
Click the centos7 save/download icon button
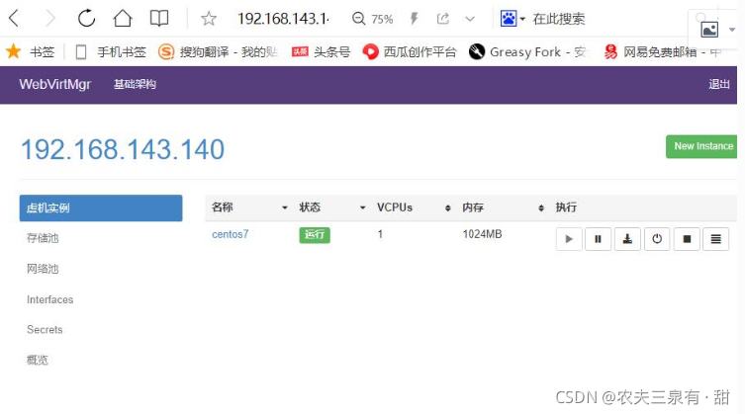tap(627, 239)
